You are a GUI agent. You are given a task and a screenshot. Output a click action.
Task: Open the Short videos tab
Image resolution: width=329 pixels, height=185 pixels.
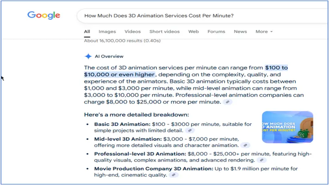(x=164, y=32)
